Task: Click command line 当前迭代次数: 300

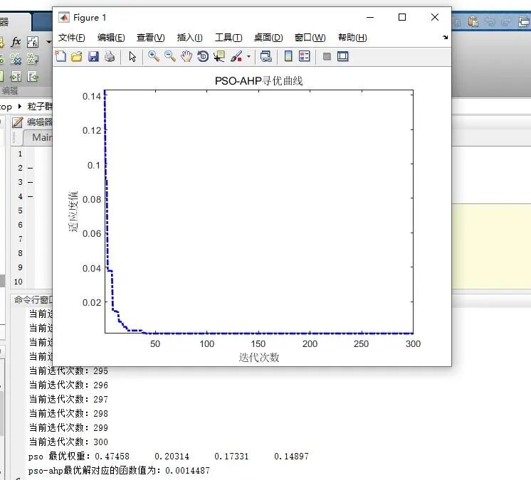Action: 68,442
